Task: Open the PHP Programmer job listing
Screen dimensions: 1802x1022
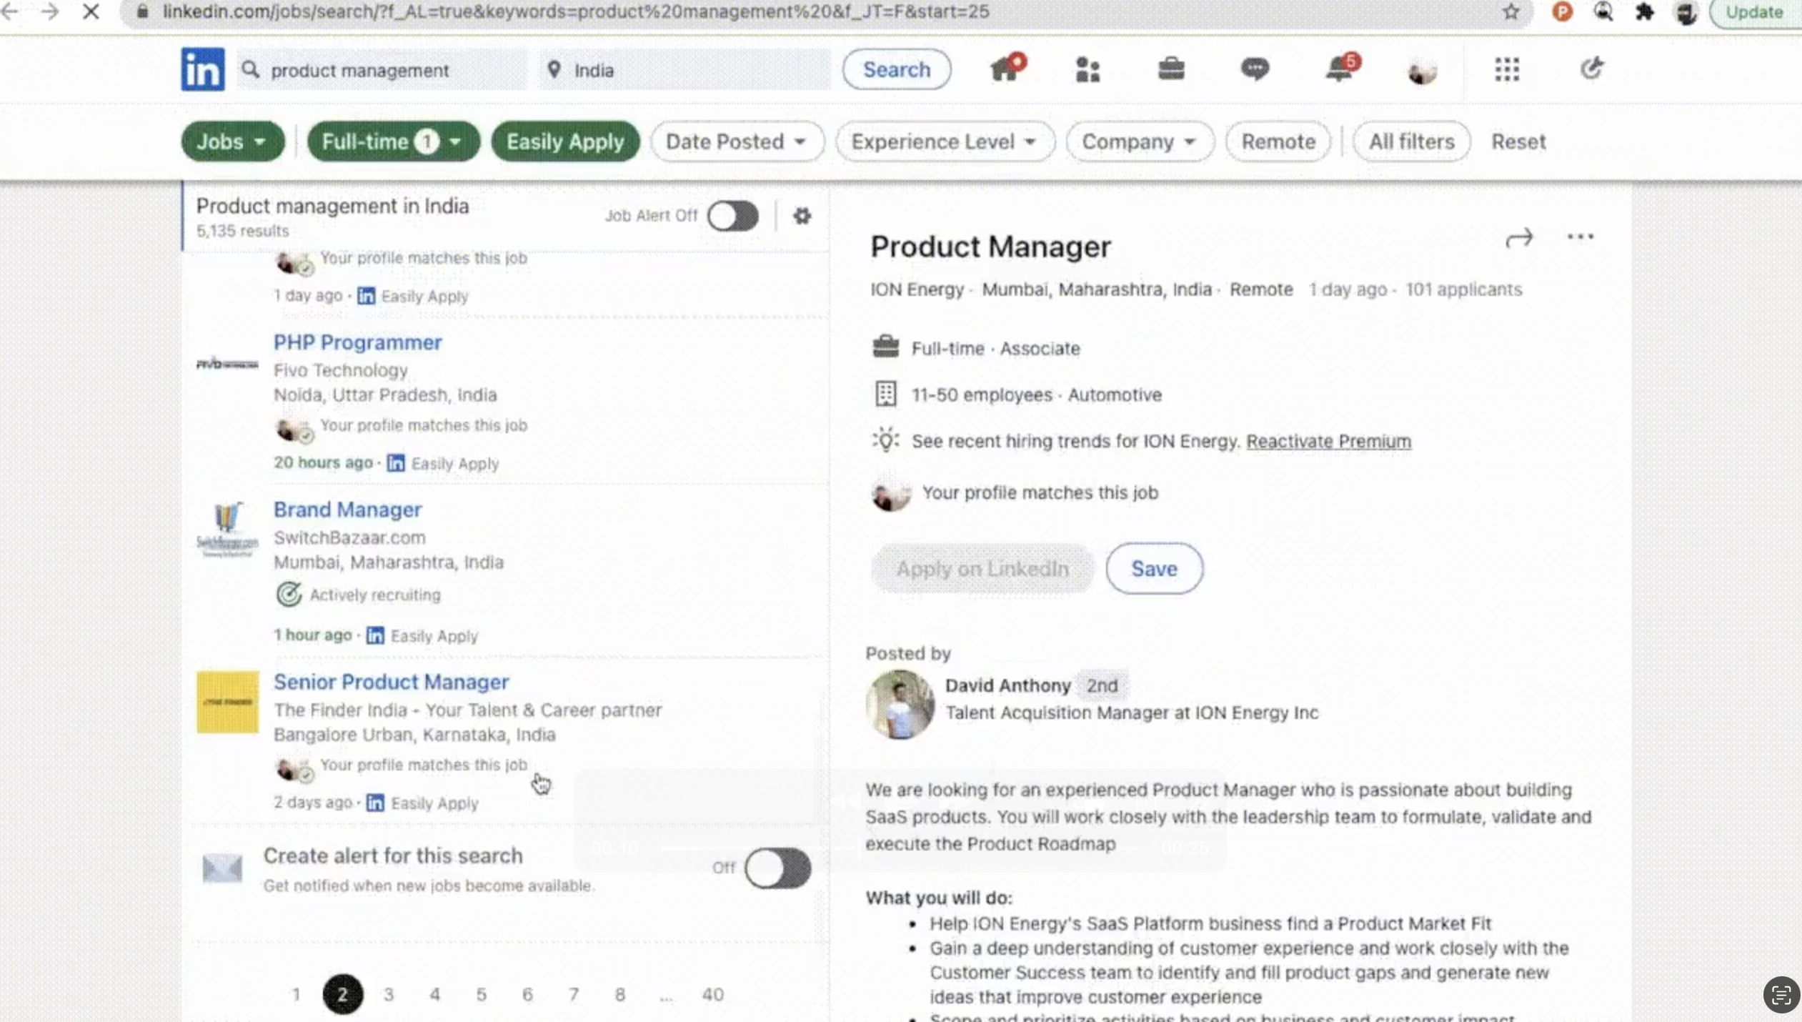Action: coord(357,342)
